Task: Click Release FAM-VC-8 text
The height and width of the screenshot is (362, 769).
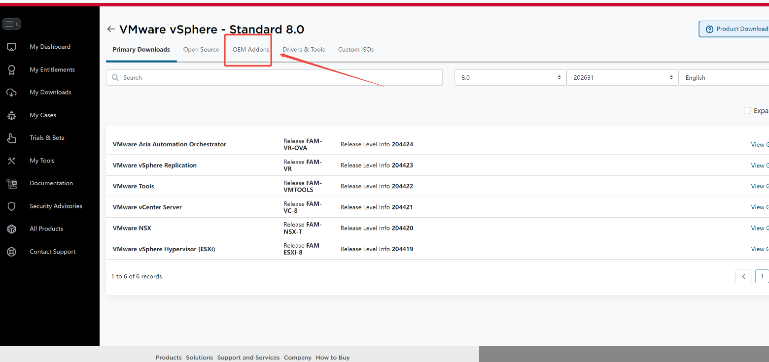Action: (303, 207)
